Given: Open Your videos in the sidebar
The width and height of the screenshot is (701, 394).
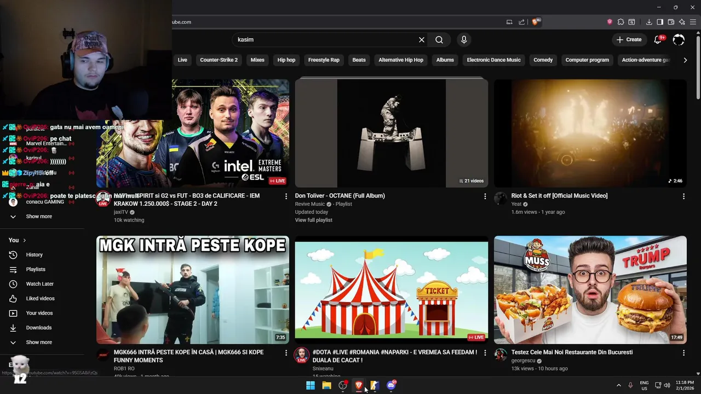Looking at the screenshot, I should coord(39,313).
